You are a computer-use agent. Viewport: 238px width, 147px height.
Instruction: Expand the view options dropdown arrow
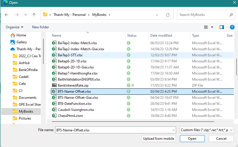tap(212, 27)
